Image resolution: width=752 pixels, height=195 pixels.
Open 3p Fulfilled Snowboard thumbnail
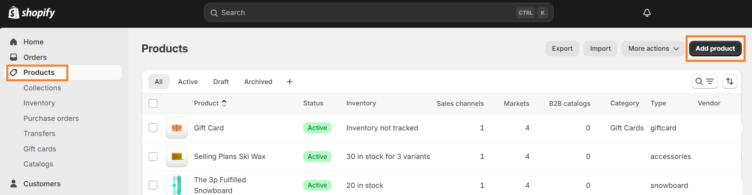coord(176,185)
